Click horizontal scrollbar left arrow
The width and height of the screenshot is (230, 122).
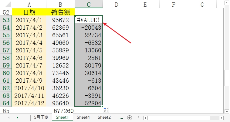tap(145, 118)
